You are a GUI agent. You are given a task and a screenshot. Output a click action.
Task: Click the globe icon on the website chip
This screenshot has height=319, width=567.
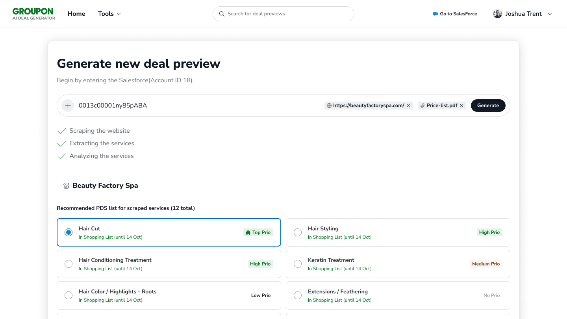pyautogui.click(x=329, y=106)
